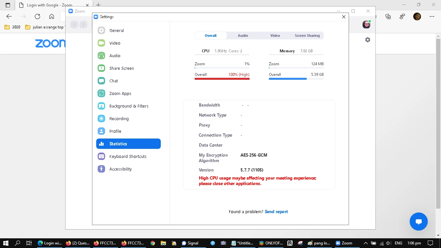Refresh the Edge browser page

pyautogui.click(x=37, y=16)
